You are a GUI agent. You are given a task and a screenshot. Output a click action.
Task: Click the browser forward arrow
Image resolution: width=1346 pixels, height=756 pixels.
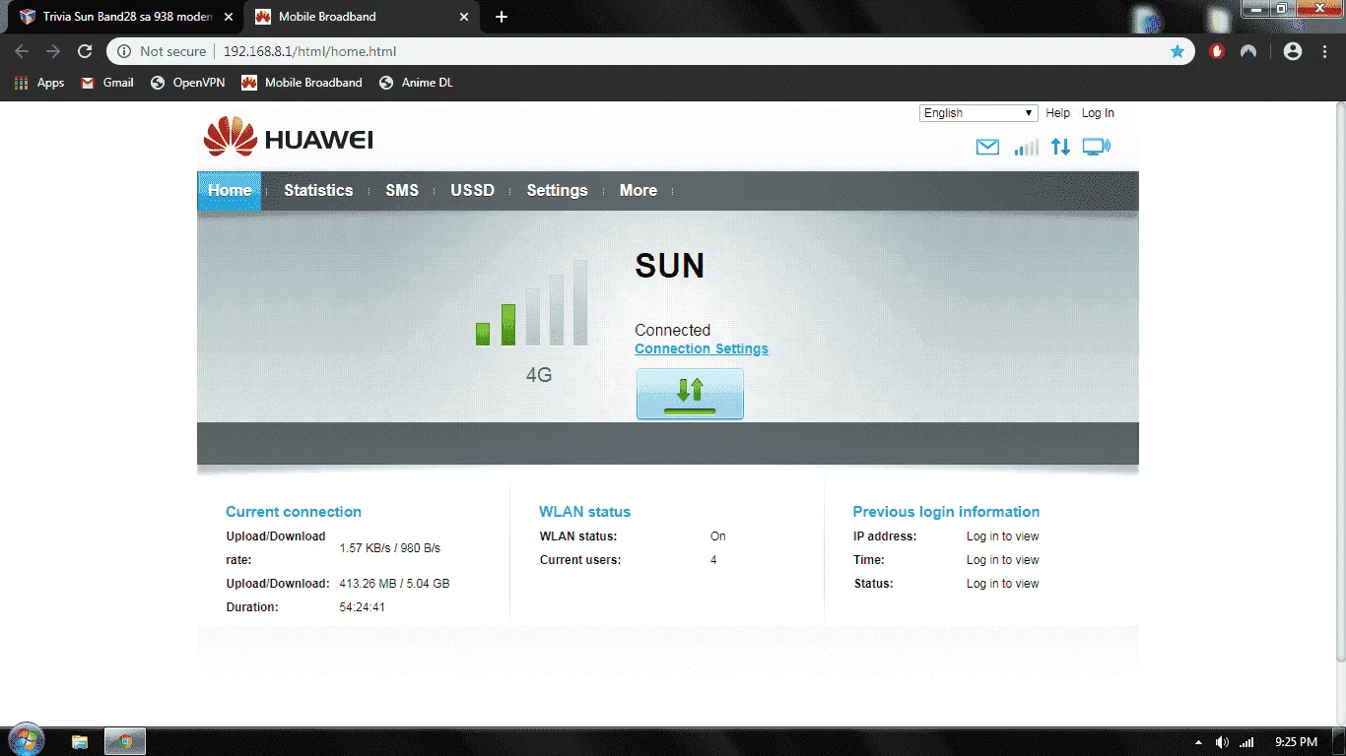coord(53,51)
